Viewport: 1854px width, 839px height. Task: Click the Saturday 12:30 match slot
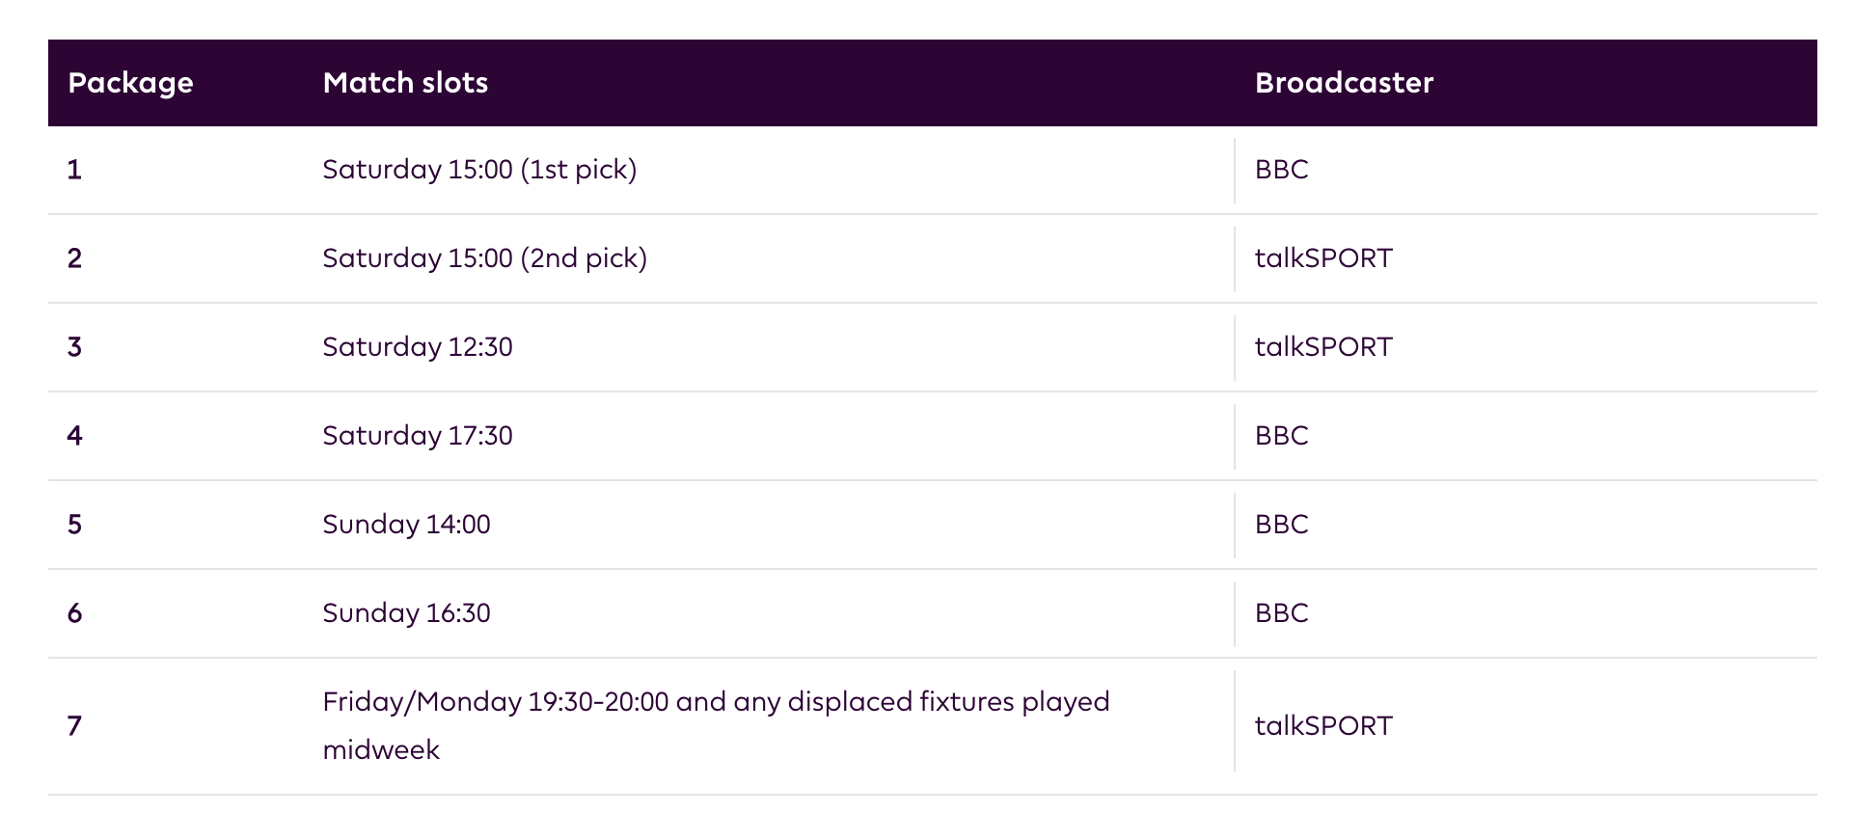[x=418, y=347]
